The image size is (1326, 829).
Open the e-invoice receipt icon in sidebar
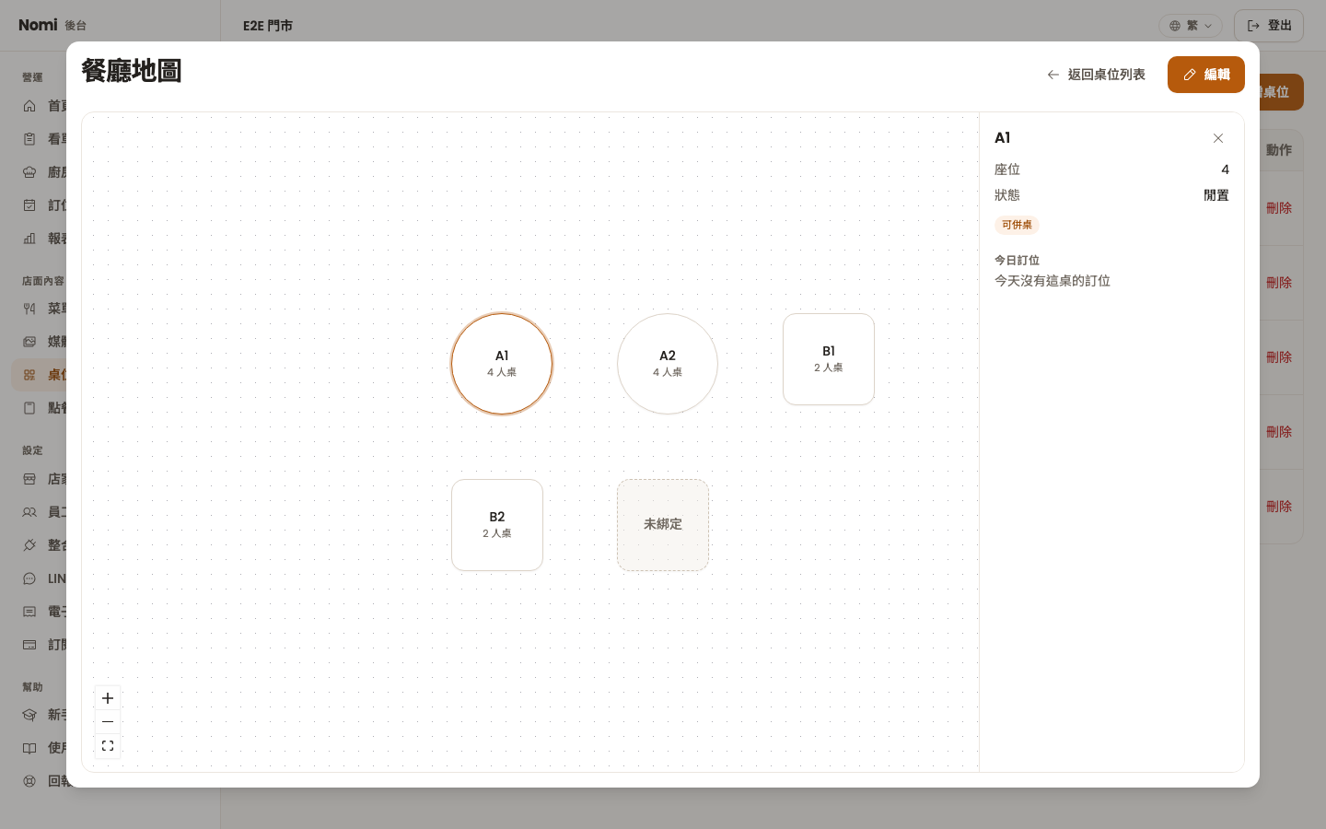[x=29, y=612]
